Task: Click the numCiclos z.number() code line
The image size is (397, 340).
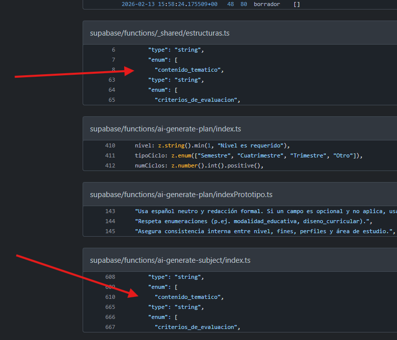Action: coord(199,165)
